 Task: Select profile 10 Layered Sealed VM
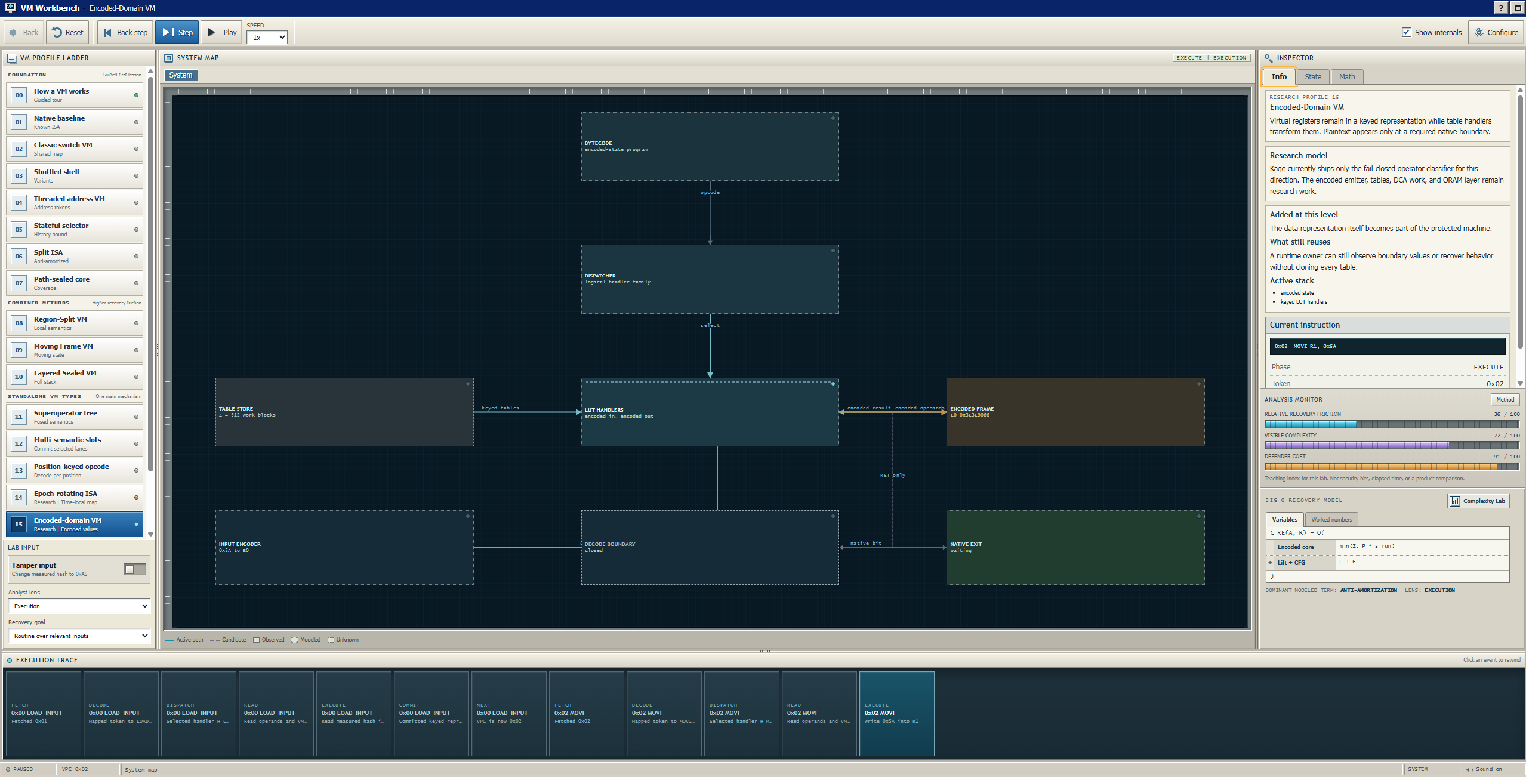coord(75,377)
